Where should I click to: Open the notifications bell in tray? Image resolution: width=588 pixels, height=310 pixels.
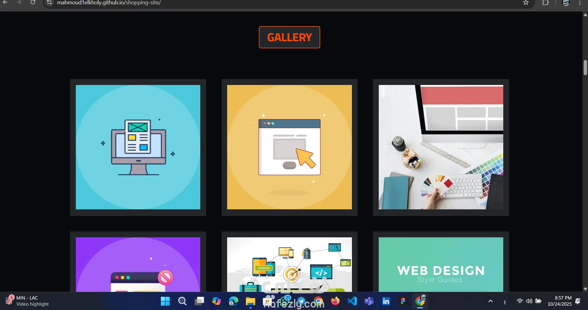[578, 301]
